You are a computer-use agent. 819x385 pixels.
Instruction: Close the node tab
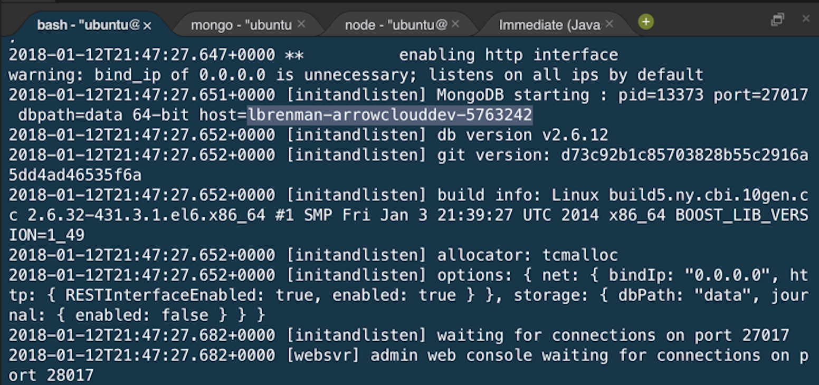click(x=455, y=24)
